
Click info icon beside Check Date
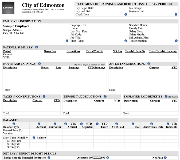126,14
